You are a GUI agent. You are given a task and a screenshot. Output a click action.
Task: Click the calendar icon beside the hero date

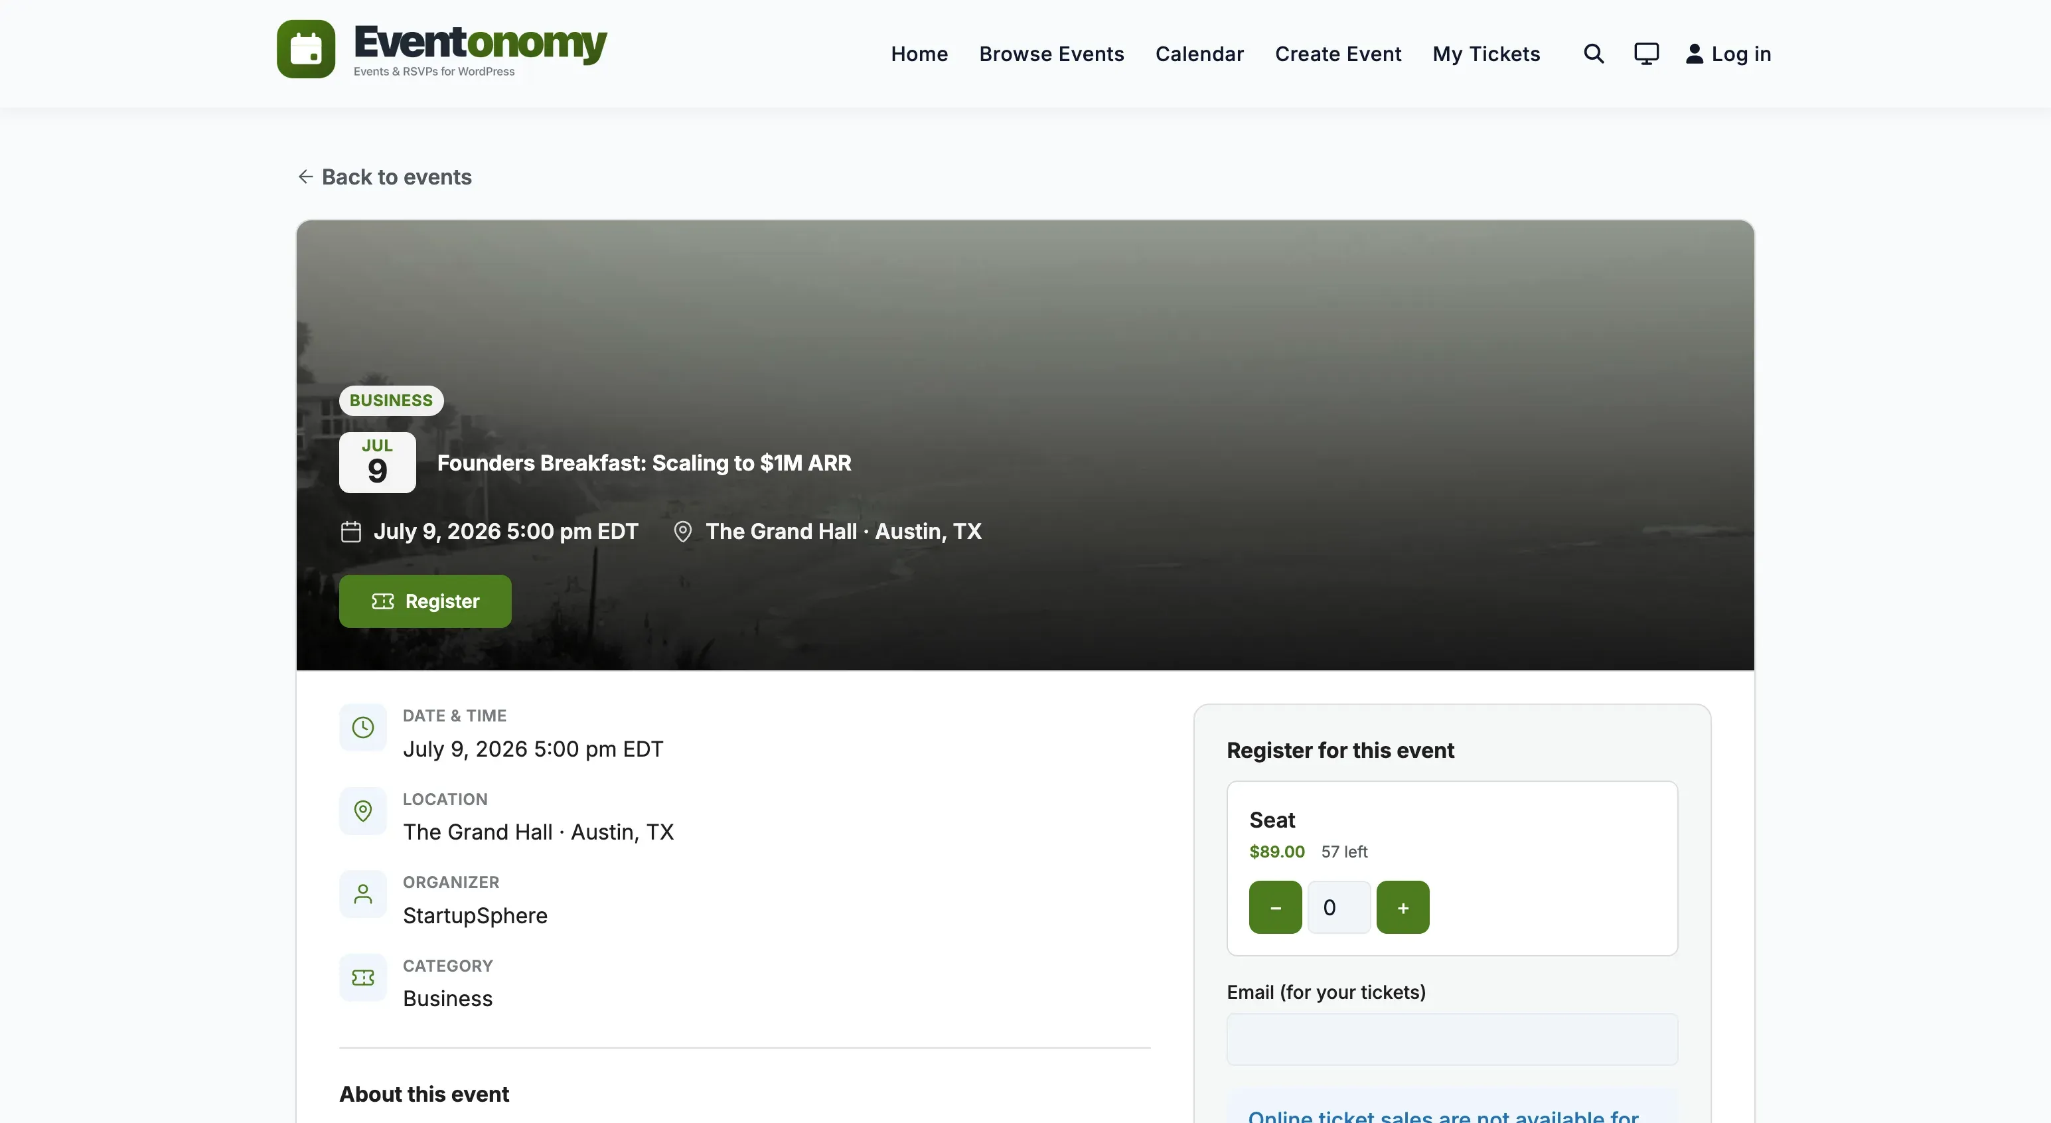pos(351,532)
